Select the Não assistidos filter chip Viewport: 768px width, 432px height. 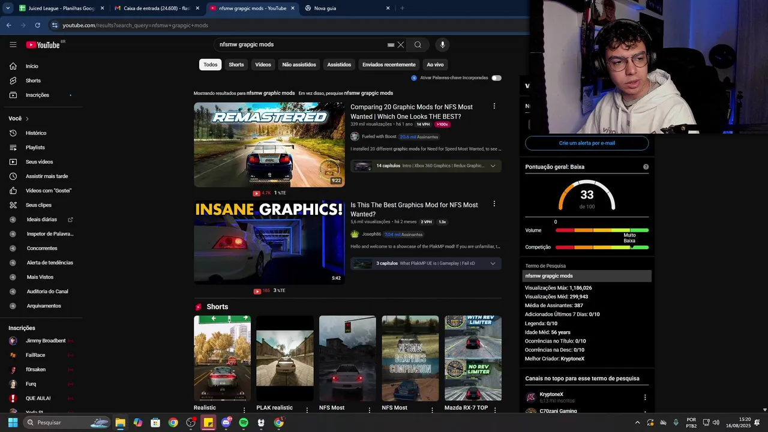(299, 65)
